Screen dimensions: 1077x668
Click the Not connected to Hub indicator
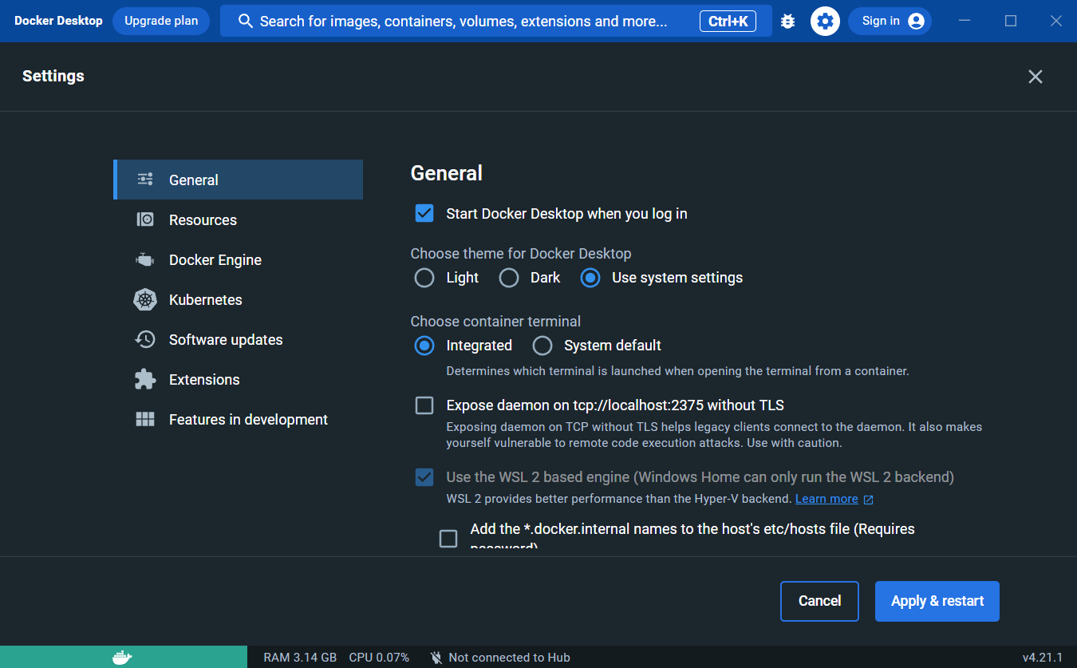[x=500, y=657]
